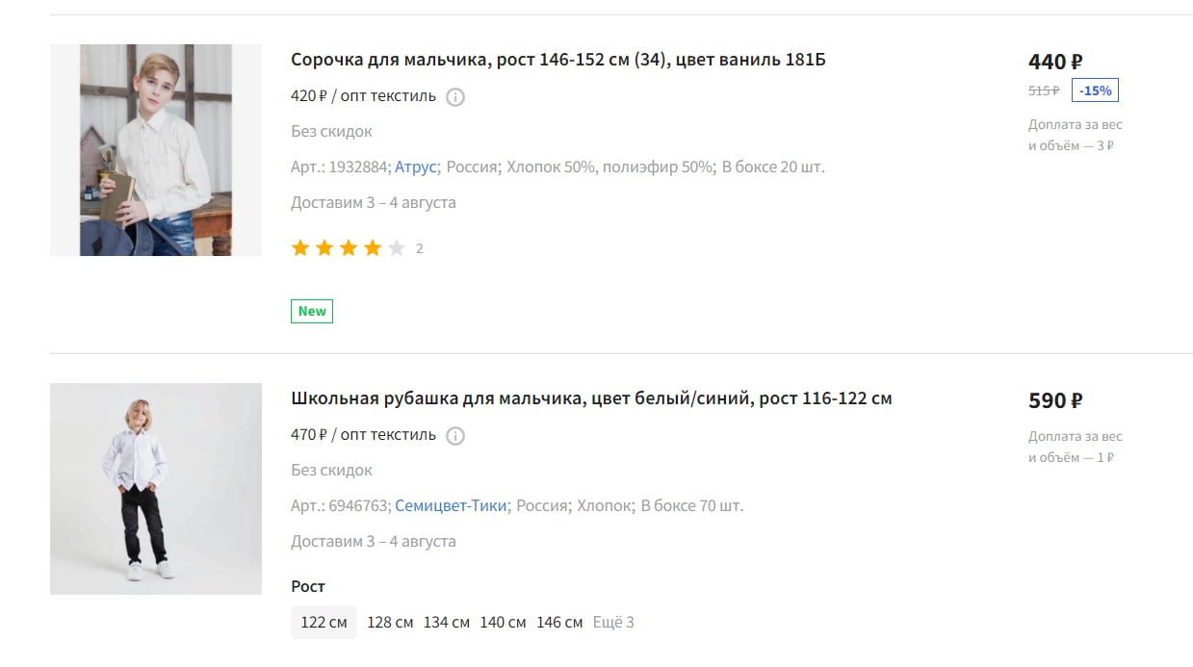Viewport: 1193px width, 667px height.
Task: Choose size 140 см
Action: (x=503, y=622)
